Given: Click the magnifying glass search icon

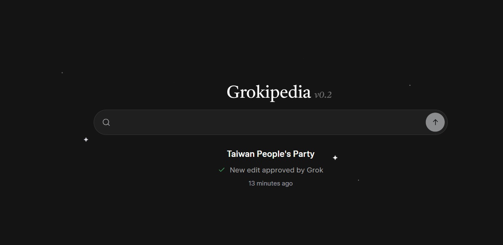Looking at the screenshot, I should (106, 122).
